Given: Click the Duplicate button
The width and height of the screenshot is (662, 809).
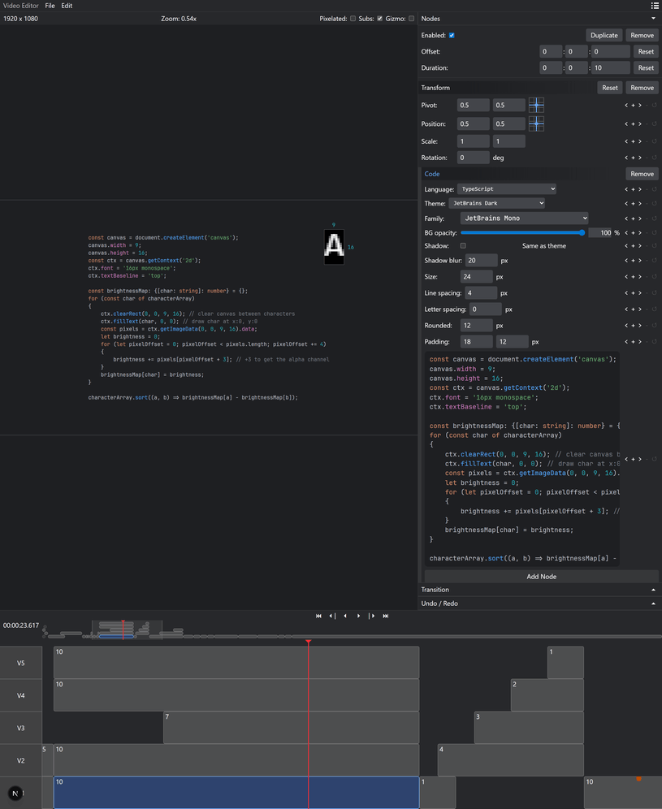Looking at the screenshot, I should point(604,36).
